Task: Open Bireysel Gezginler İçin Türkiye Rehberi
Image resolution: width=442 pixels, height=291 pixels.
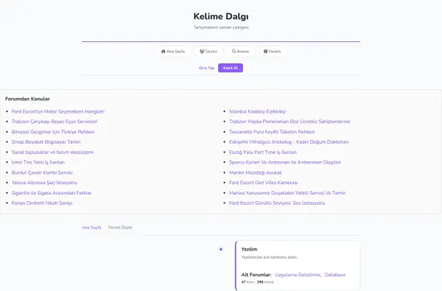Action: point(53,132)
